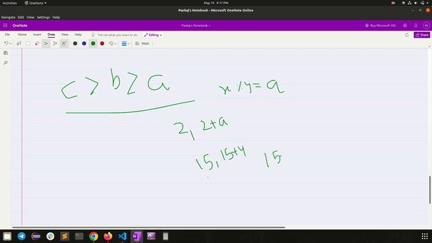Screen dimensions: 432x243
Task: Show all applications grid
Action: click(425, 236)
